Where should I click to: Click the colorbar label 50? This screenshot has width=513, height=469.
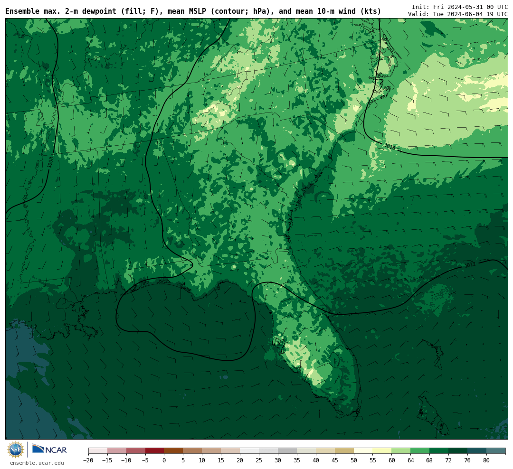354,460
